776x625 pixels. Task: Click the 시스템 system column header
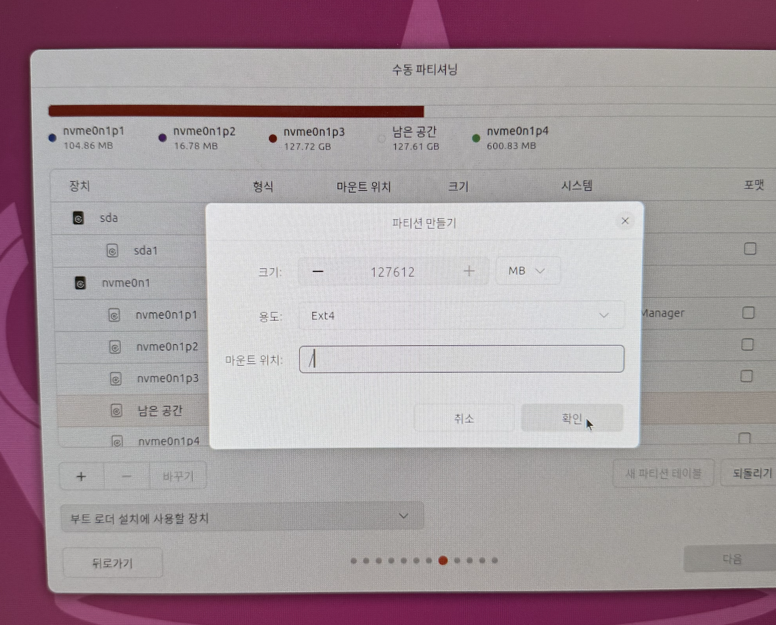[577, 186]
